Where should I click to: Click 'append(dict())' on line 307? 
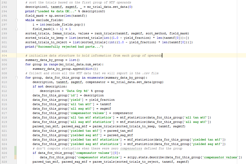click(x=85, y=69)
